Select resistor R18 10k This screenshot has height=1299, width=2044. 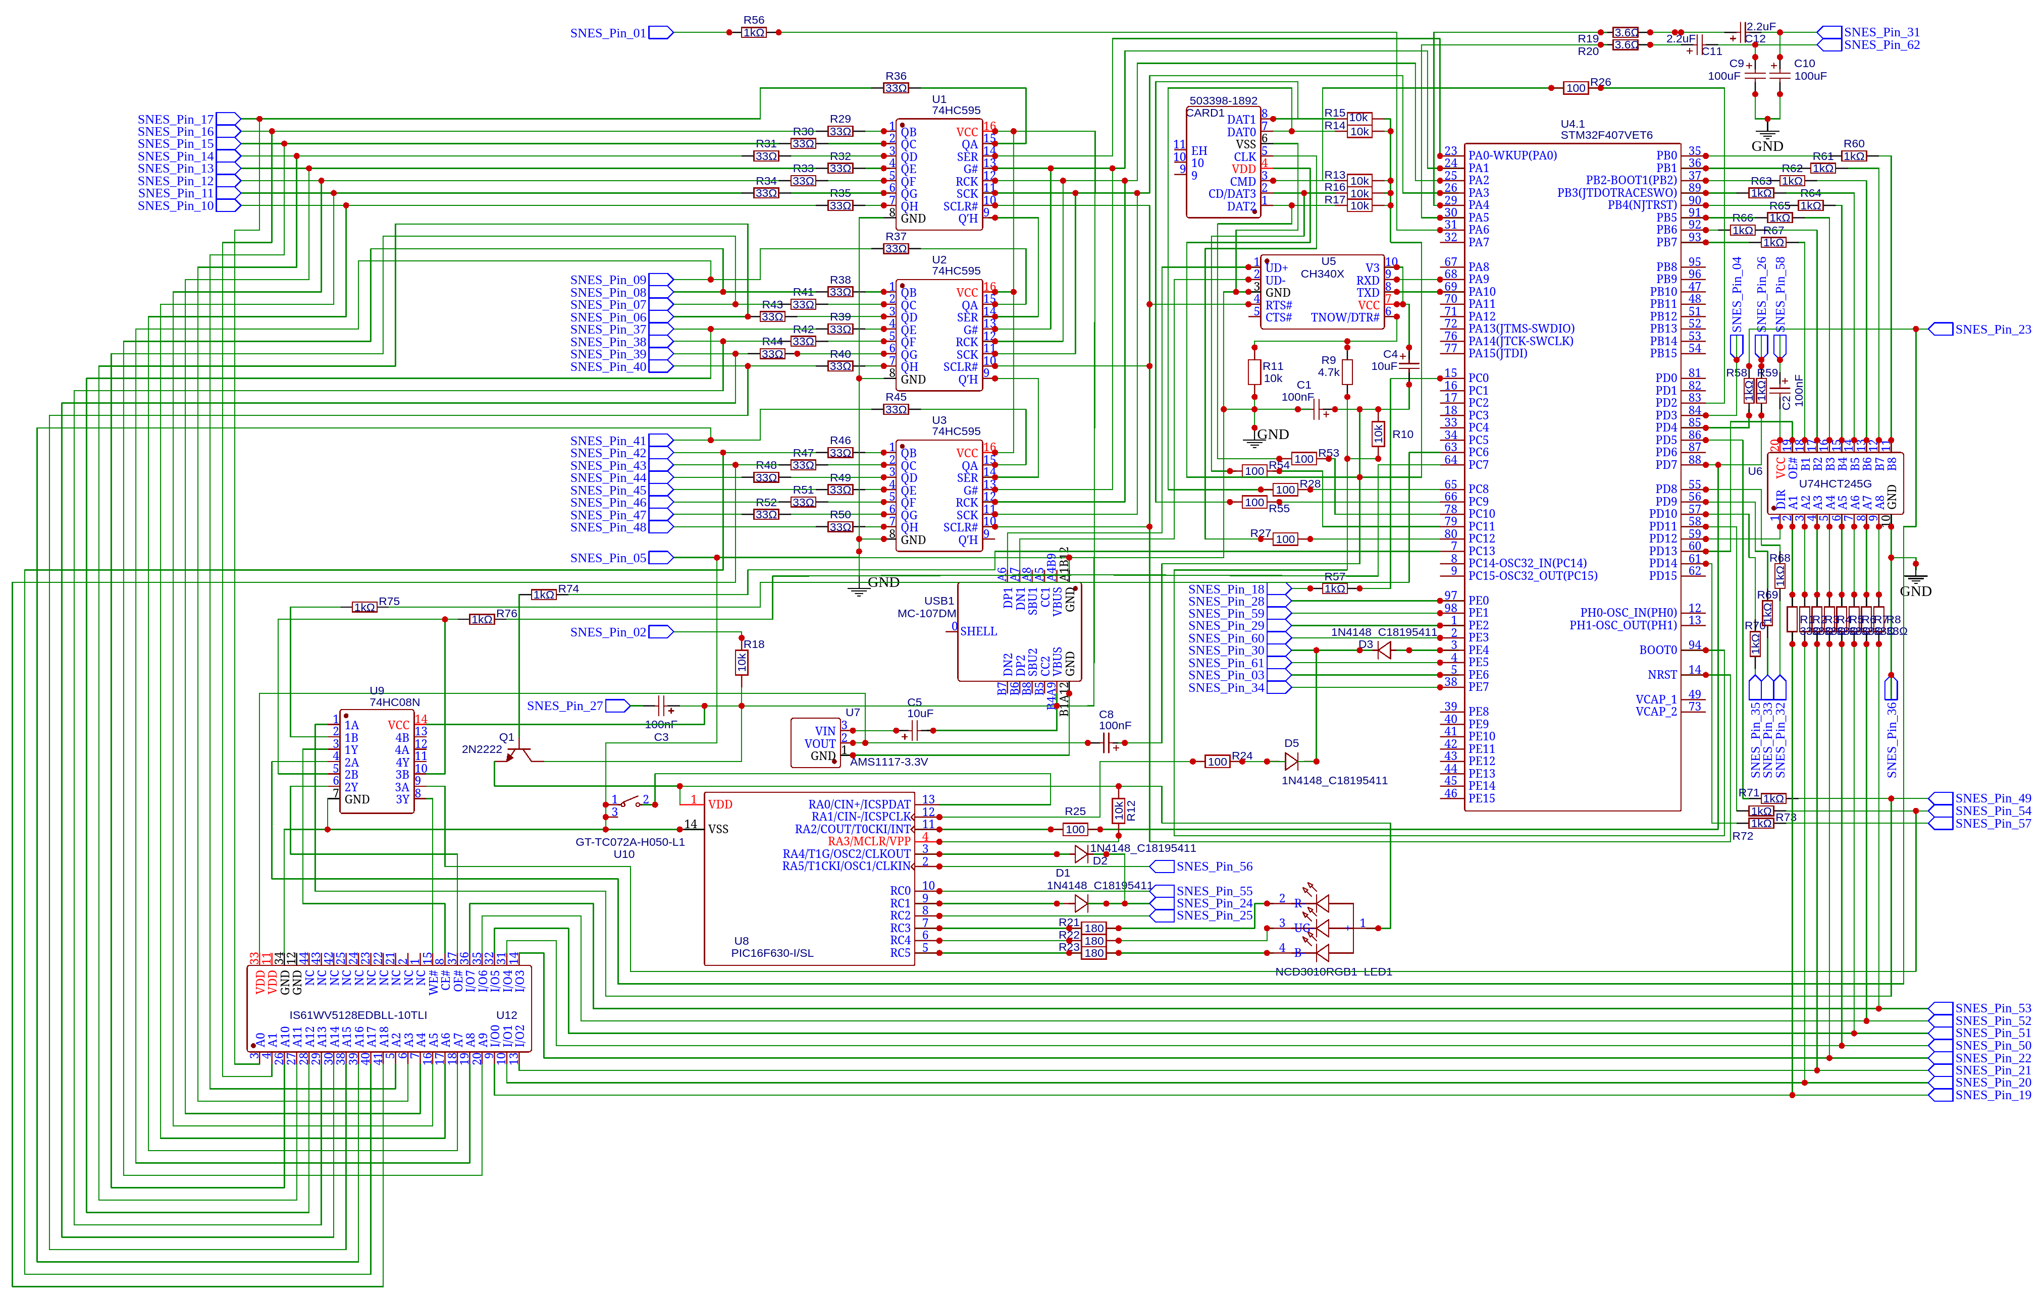pyautogui.click(x=742, y=663)
